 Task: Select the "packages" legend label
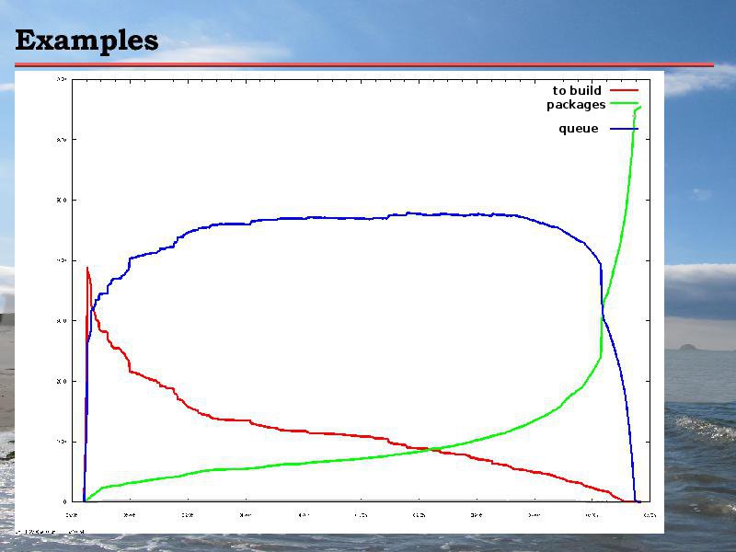576,104
